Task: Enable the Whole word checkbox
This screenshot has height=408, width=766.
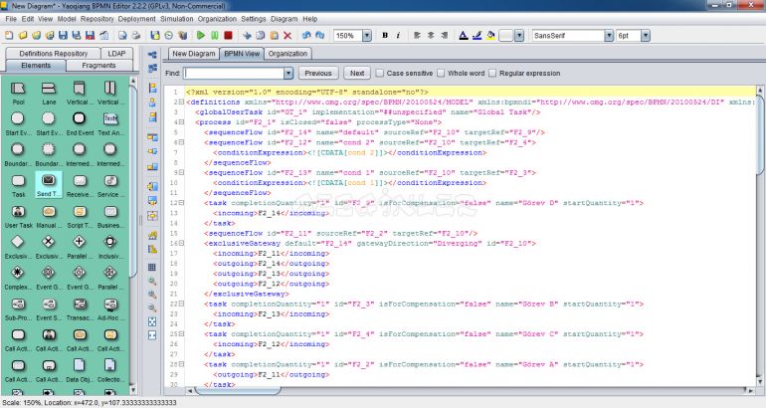Action: point(441,73)
